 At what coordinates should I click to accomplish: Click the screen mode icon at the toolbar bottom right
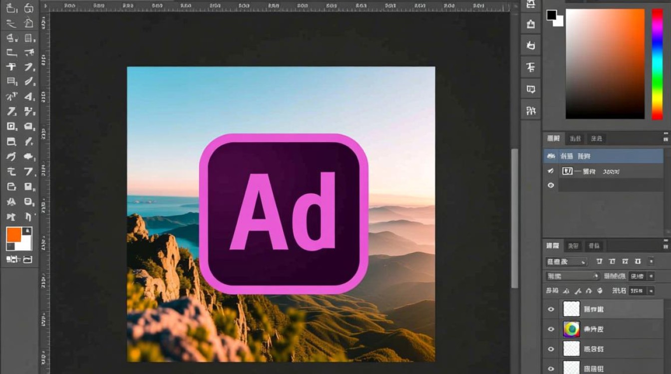pos(27,259)
